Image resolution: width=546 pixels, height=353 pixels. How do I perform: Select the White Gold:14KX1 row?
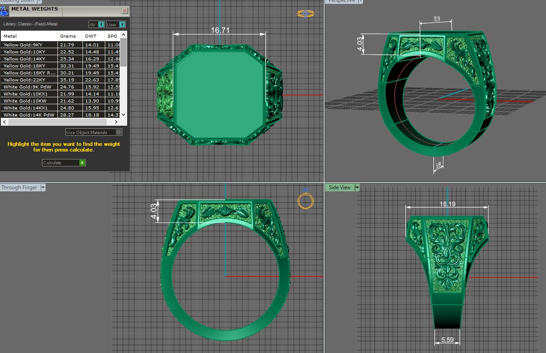click(x=61, y=108)
